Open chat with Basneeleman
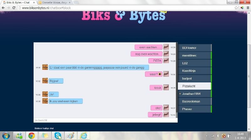 pyautogui.click(x=195, y=101)
